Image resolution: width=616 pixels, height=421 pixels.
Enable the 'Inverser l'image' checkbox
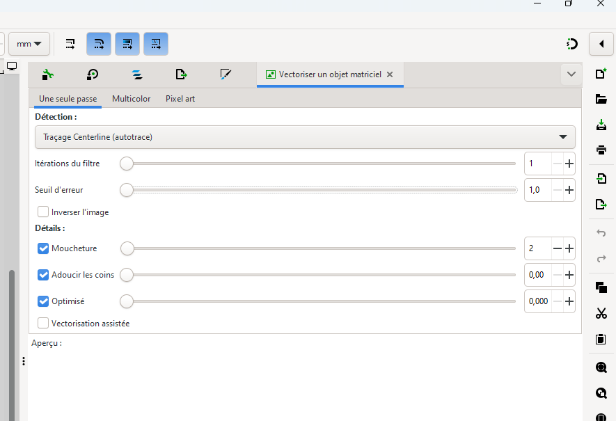click(x=43, y=212)
